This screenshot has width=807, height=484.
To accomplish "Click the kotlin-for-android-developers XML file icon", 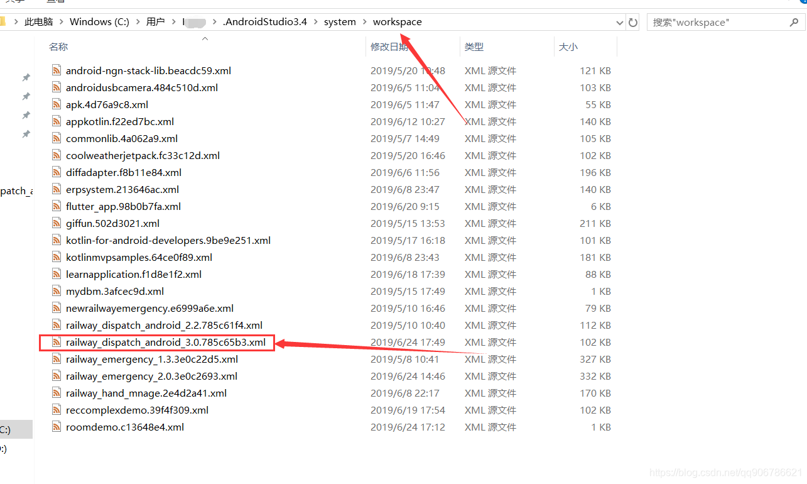I will (x=57, y=240).
